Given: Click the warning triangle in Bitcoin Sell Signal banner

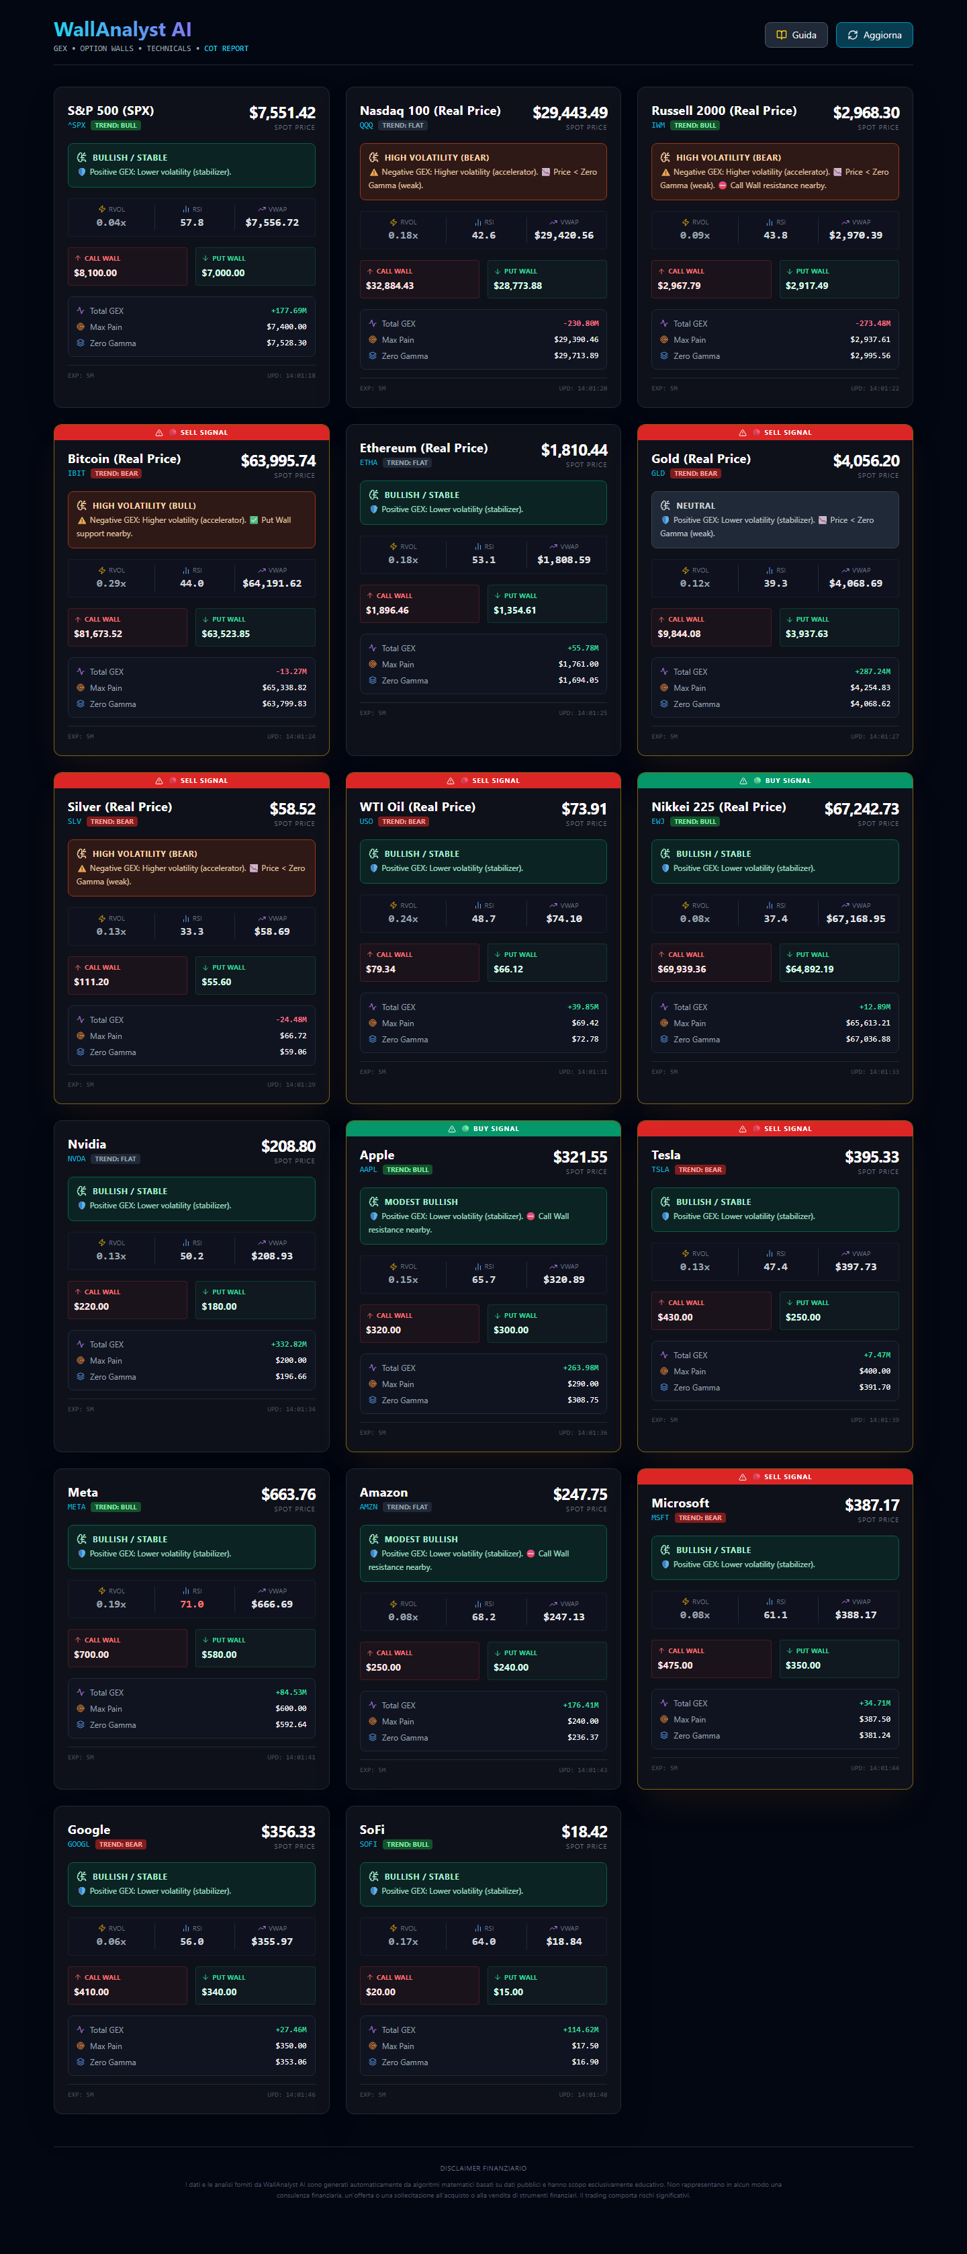Looking at the screenshot, I should pyautogui.click(x=159, y=433).
